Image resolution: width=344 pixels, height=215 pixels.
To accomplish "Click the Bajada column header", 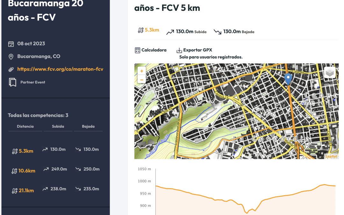I will click(88, 126).
